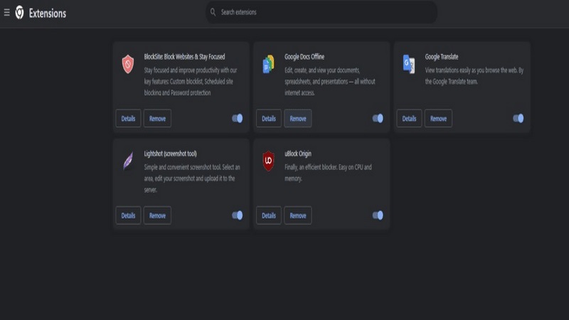Screen dimensions: 569x320
Task: Click the Google Translate icon
Action: (x=408, y=64)
